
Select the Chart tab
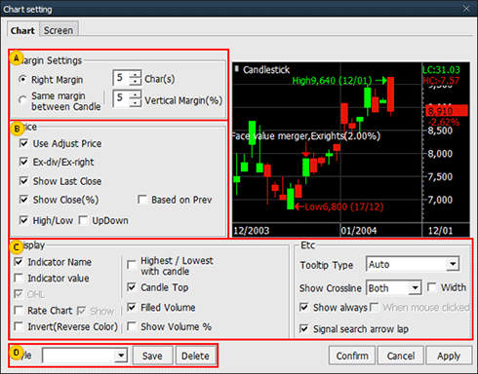22,30
